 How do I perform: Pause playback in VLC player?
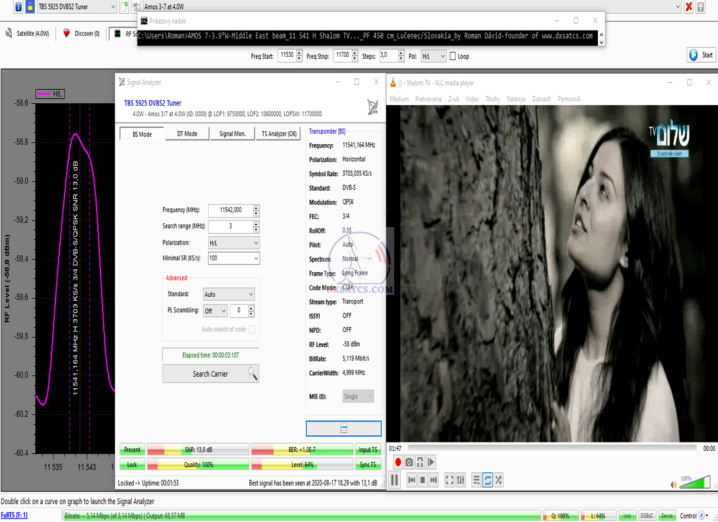tap(395, 480)
